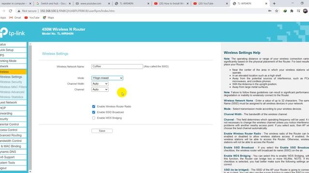309x173 pixels.
Task: Open the Maps bookmark
Action: [x=48, y=18]
